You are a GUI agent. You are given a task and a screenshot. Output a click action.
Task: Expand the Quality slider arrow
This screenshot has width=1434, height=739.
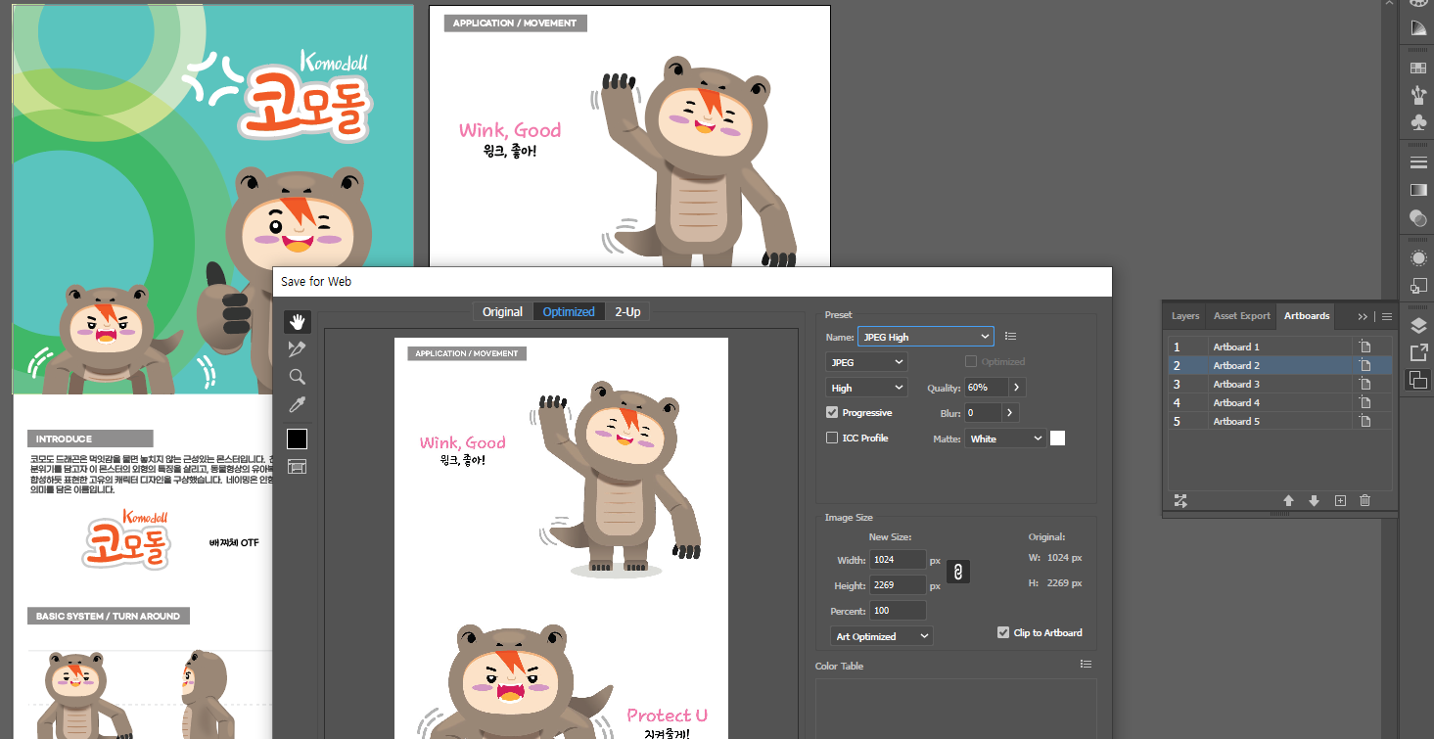(1018, 388)
